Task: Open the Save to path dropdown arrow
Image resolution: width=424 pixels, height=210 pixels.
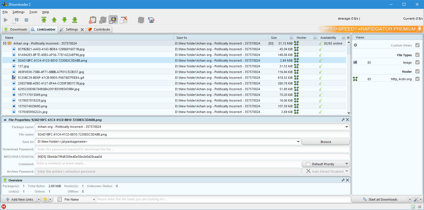Action: 298,142
